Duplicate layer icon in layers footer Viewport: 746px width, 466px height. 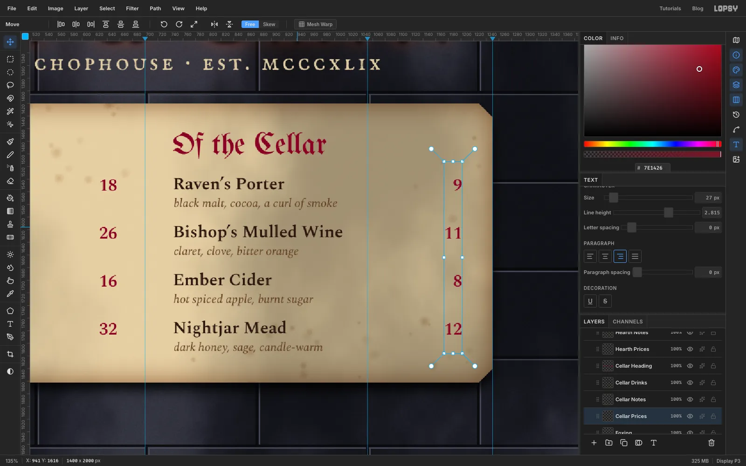(x=624, y=443)
